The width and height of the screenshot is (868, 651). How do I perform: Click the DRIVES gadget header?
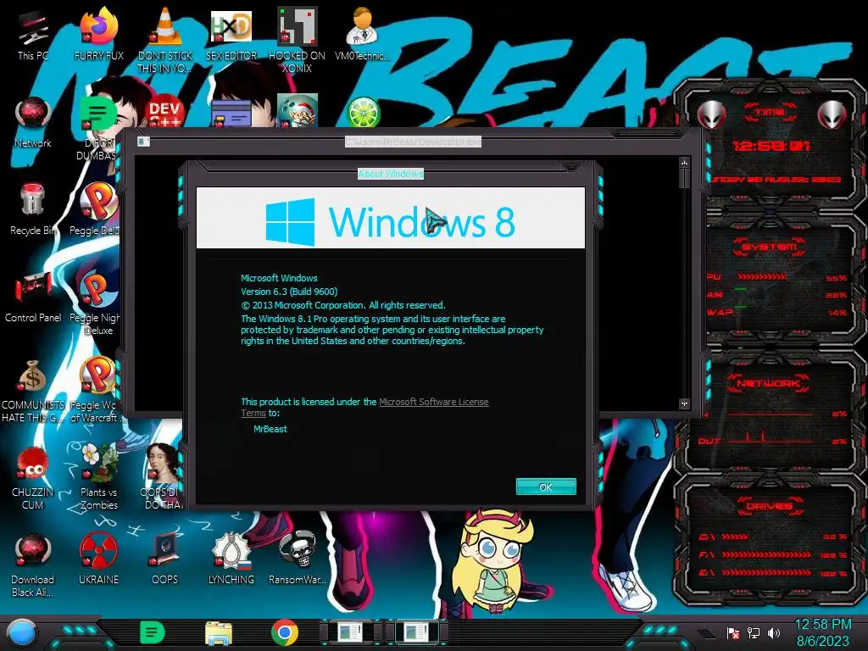[768, 506]
